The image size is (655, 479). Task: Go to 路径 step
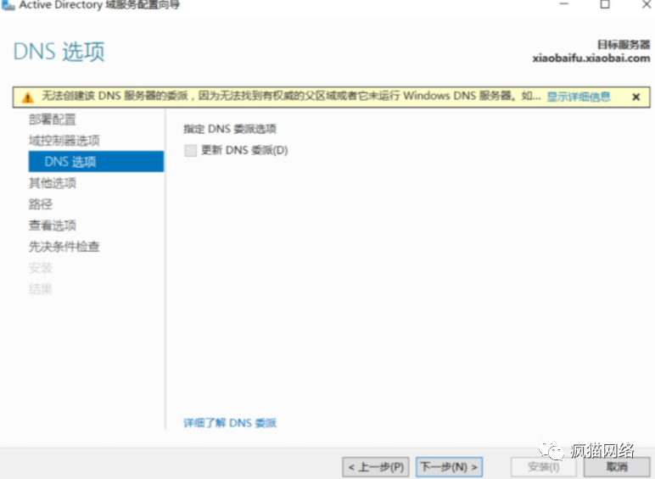(41, 204)
